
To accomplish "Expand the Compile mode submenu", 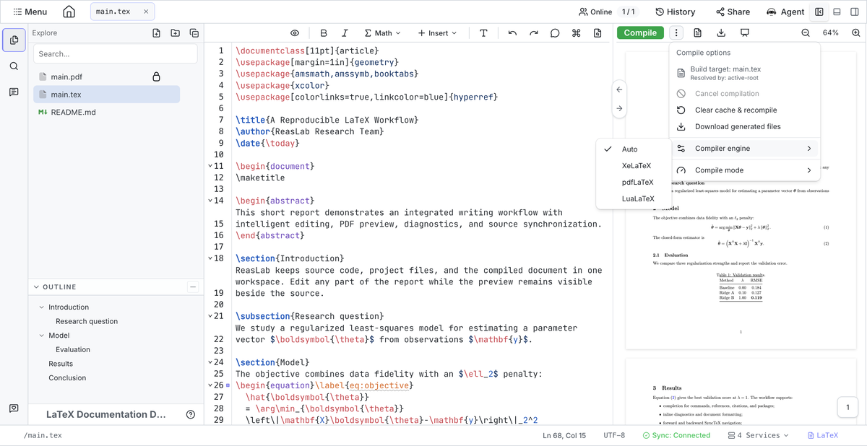I will (744, 170).
